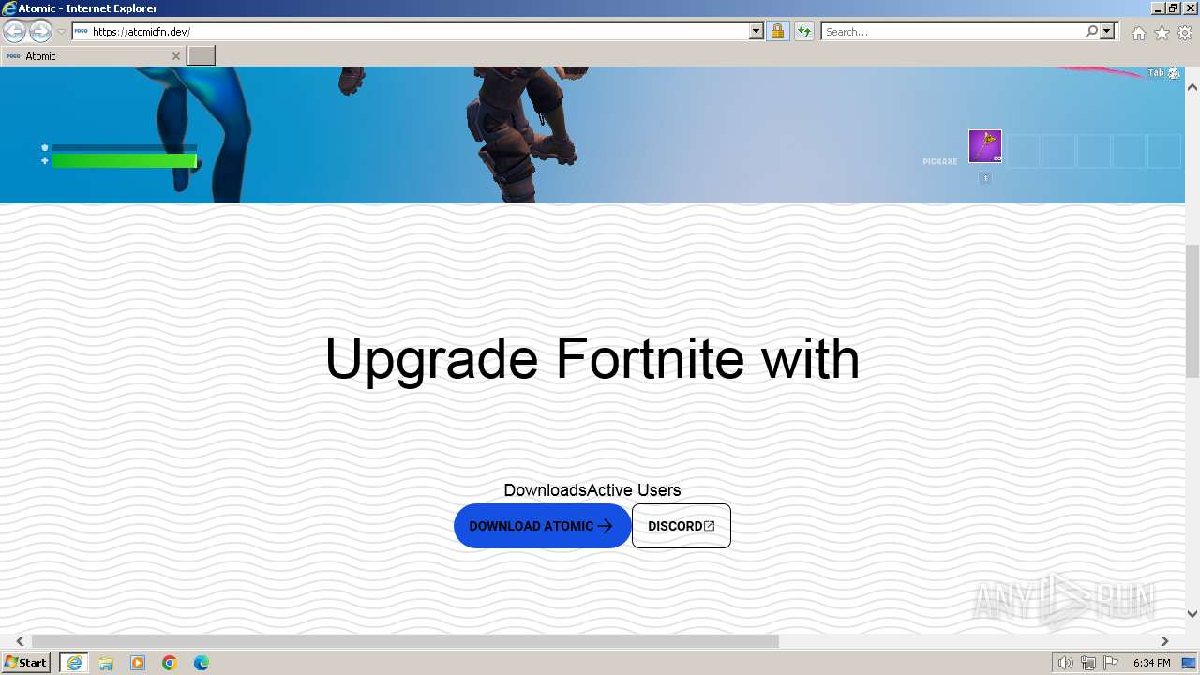Refresh the page with the refresh icon
Viewport: 1200px width, 675px height.
(803, 32)
